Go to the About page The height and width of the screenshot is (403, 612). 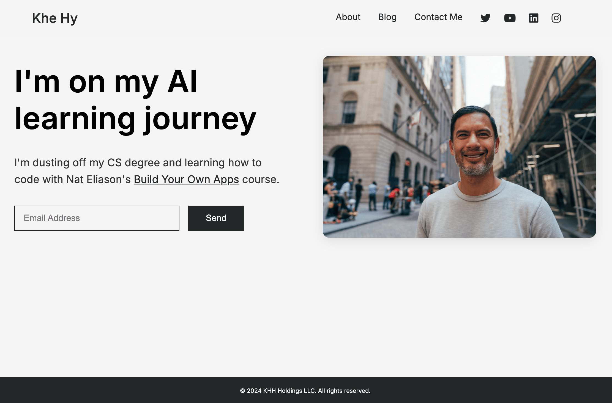[x=348, y=17]
